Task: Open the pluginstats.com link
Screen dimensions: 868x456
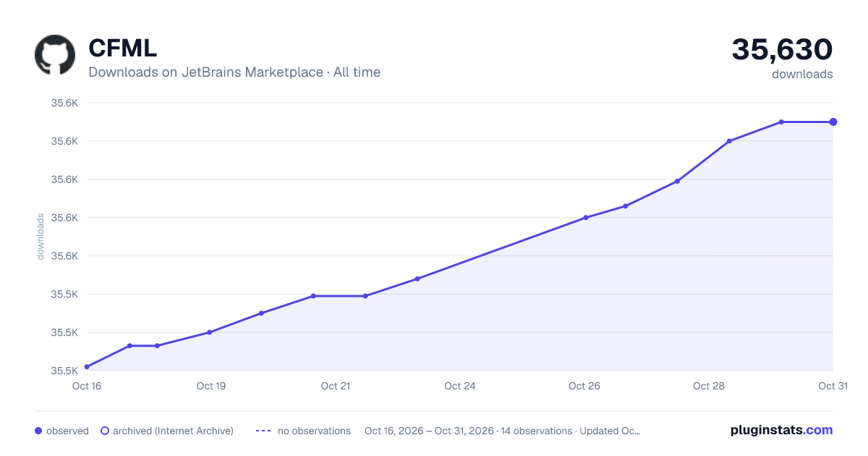Action: (781, 430)
